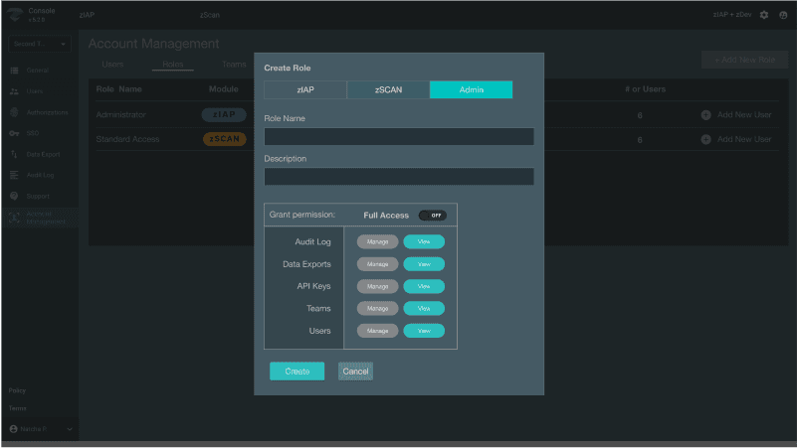Click the SSO key icon
Viewport: 797px width, 448px height.
(14, 133)
